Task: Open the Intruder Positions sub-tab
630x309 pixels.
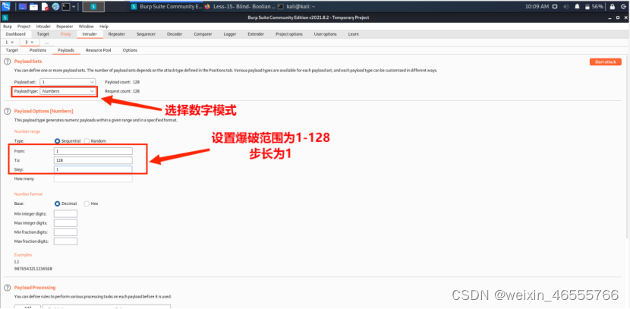Action: click(38, 50)
